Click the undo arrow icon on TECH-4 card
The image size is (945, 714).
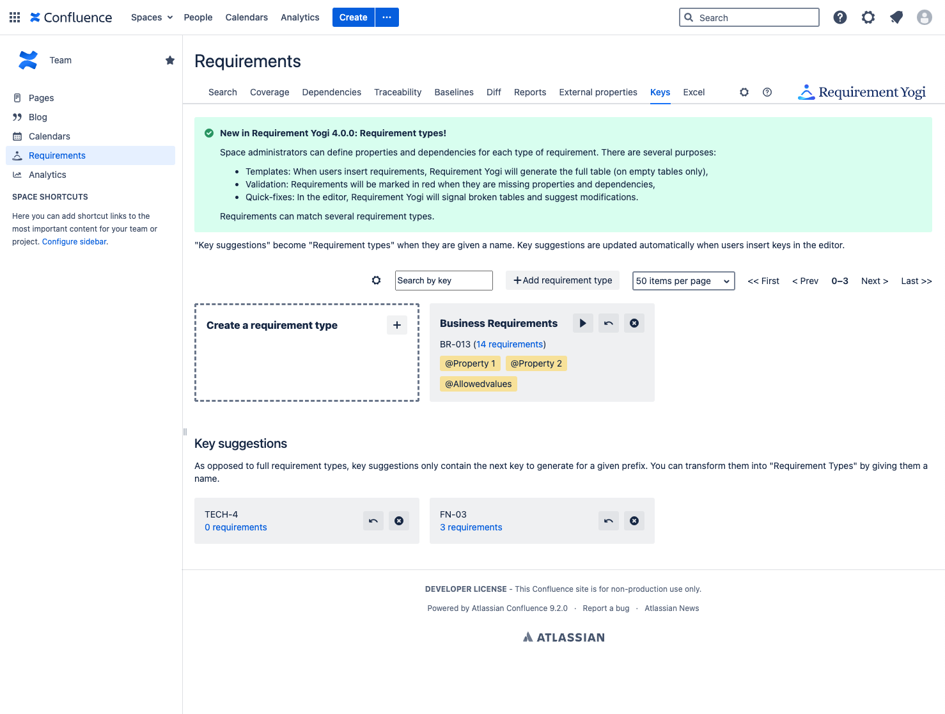click(373, 521)
